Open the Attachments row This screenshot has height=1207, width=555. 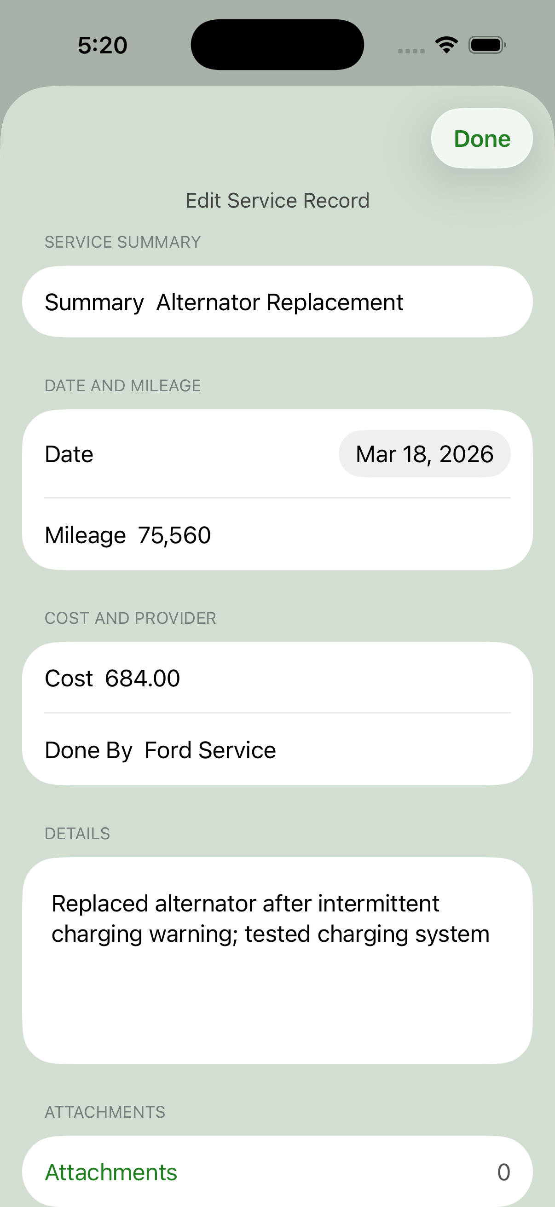(x=277, y=1172)
